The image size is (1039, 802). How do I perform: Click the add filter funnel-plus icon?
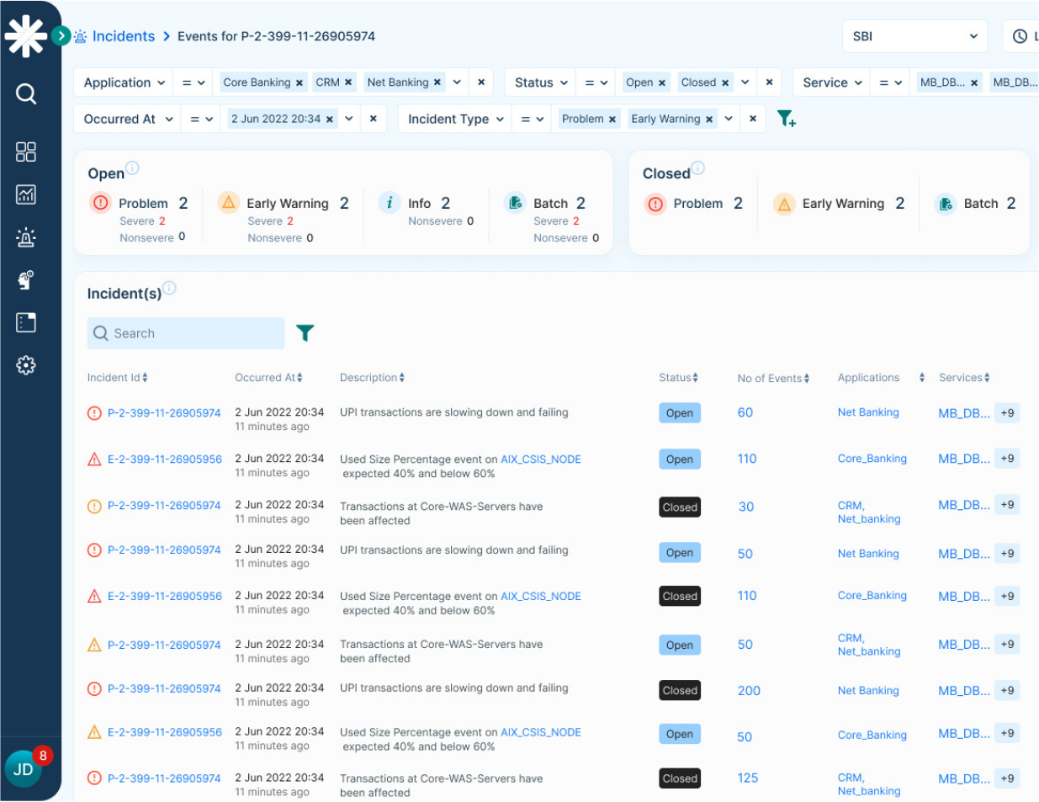[x=786, y=119]
